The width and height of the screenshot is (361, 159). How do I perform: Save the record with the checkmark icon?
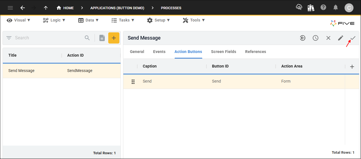[353, 38]
